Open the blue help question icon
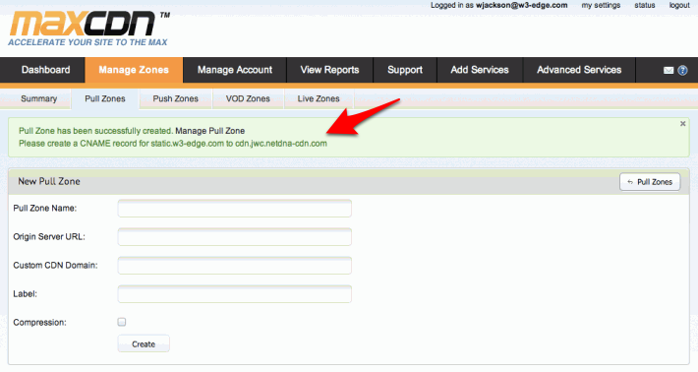 (x=682, y=71)
